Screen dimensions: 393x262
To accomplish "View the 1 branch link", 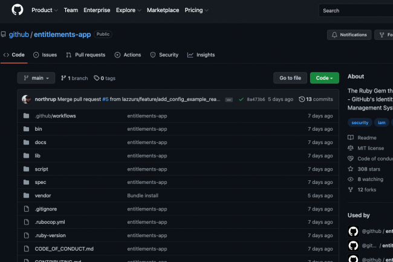I will coord(74,78).
